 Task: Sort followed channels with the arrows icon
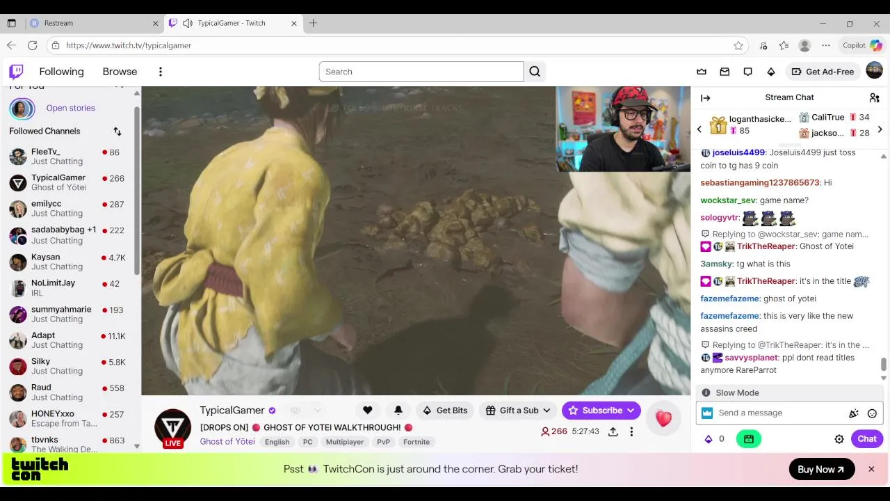118,132
